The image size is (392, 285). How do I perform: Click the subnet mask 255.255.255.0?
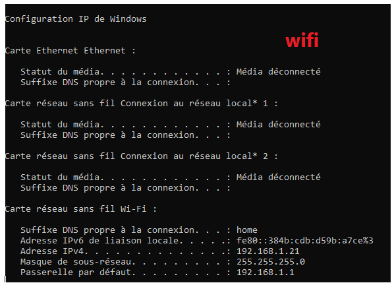click(x=271, y=262)
